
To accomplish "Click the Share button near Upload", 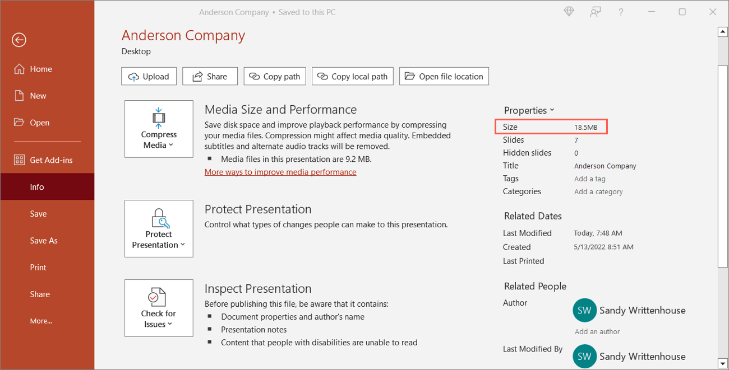I will click(x=210, y=76).
